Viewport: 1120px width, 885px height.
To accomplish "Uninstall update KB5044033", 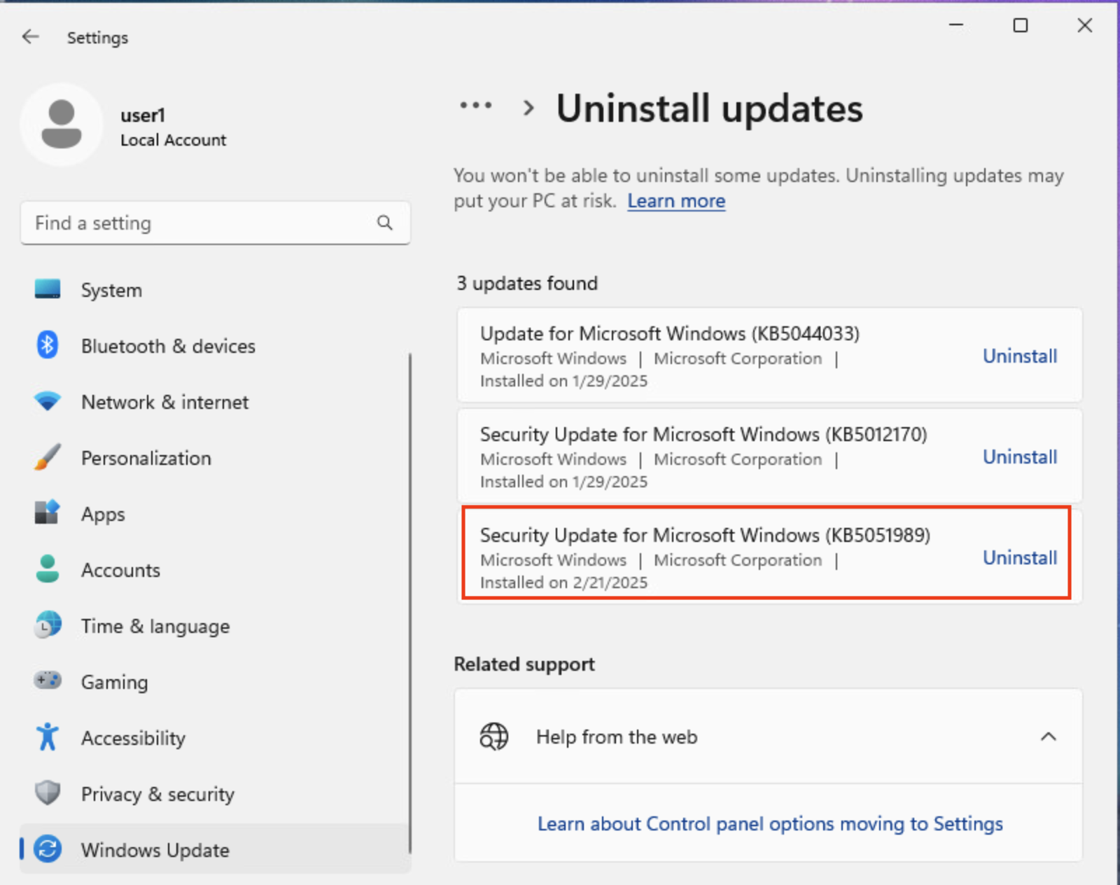I will coord(1019,356).
